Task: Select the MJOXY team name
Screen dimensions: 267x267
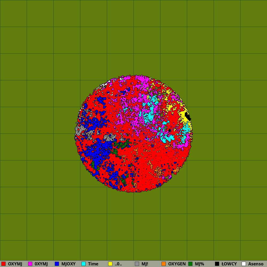Action: coord(68,264)
